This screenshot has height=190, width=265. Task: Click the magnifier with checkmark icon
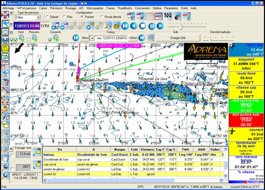[5, 150]
